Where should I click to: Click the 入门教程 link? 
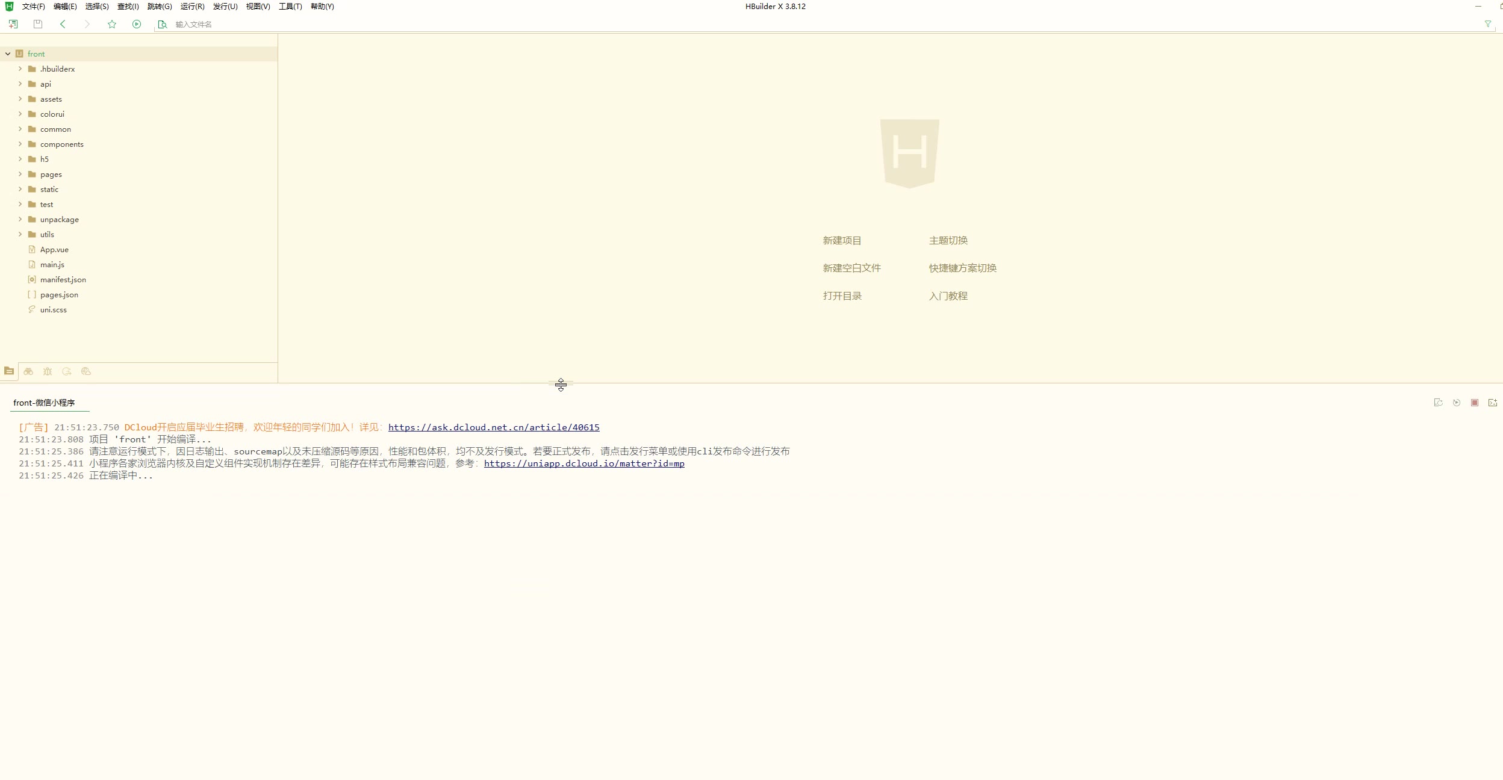[948, 296]
